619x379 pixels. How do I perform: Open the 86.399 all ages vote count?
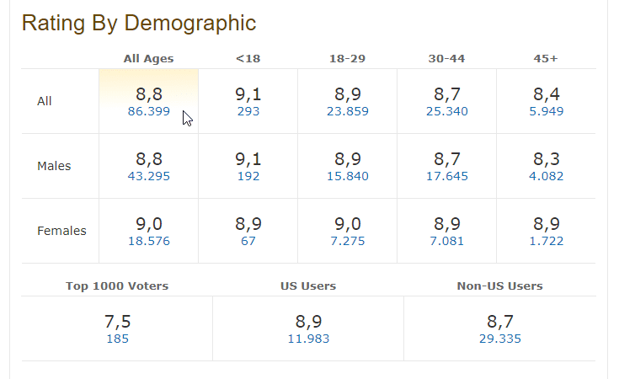[149, 111]
